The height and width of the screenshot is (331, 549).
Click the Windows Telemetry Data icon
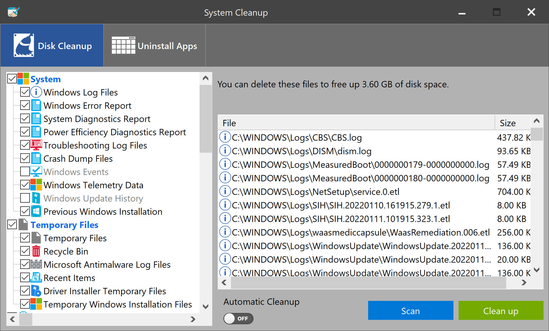pyautogui.click(x=36, y=185)
